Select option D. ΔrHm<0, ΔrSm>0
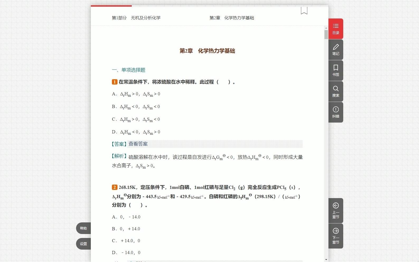 click(136, 132)
